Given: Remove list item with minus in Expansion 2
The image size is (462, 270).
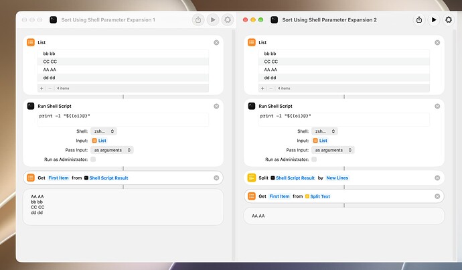Looking at the screenshot, I should [x=271, y=88].
